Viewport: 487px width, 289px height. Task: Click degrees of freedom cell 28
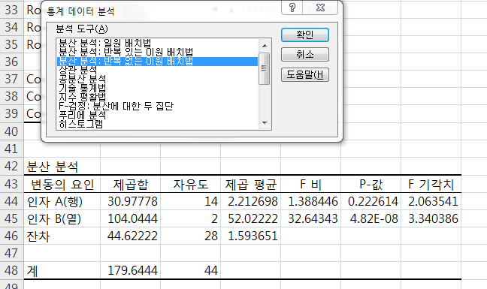[x=190, y=236]
